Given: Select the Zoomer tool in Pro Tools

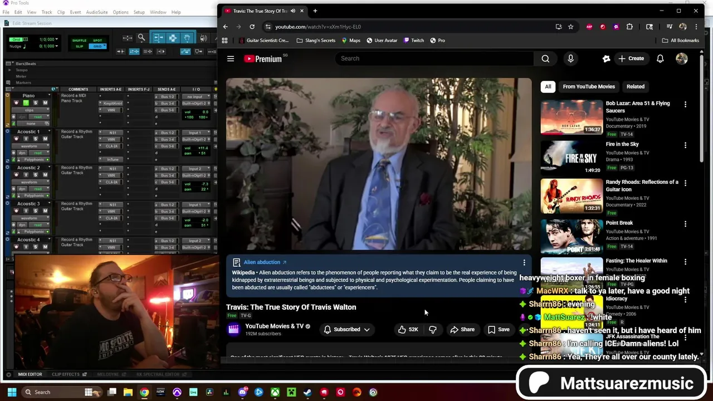Looking at the screenshot, I should click(141, 38).
